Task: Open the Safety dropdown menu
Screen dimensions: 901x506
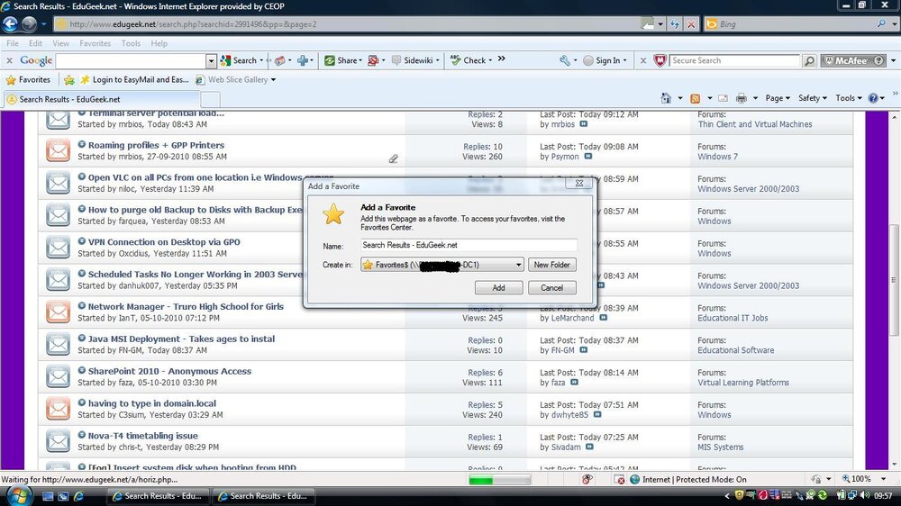Action: (x=812, y=98)
